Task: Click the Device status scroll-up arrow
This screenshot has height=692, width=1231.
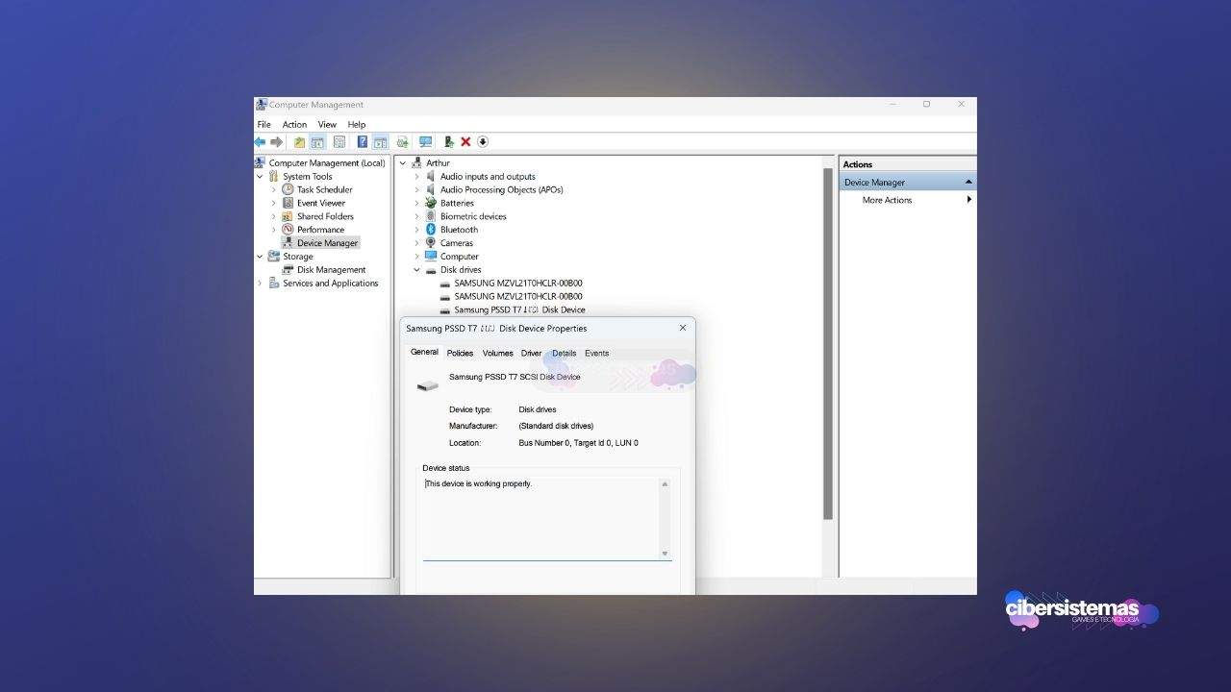Action: (x=665, y=484)
